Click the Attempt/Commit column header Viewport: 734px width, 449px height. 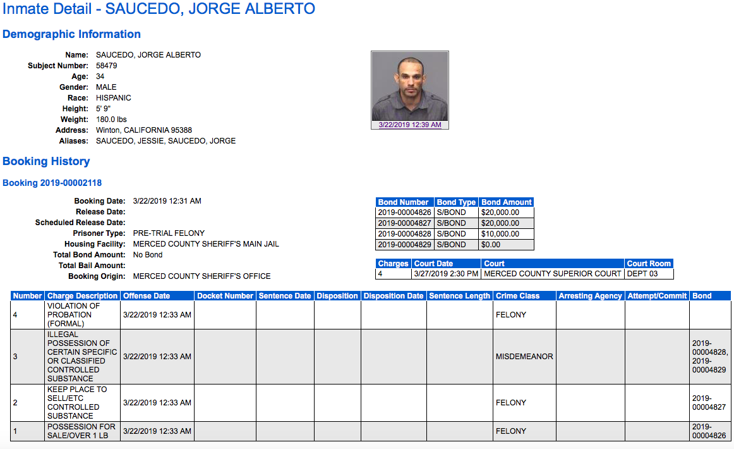click(657, 296)
